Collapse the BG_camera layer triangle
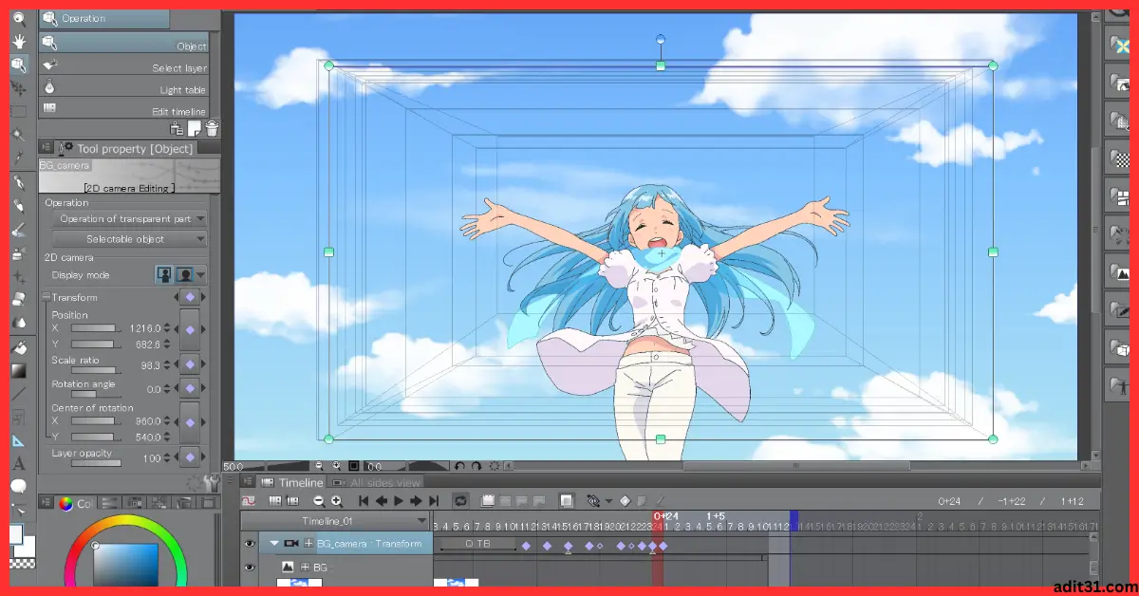The width and height of the screenshot is (1139, 596). point(274,544)
